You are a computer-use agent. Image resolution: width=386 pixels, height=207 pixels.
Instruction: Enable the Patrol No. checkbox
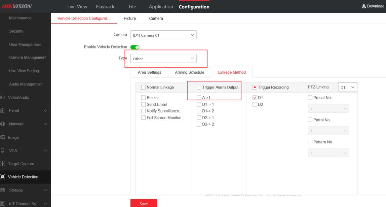[x=310, y=120]
